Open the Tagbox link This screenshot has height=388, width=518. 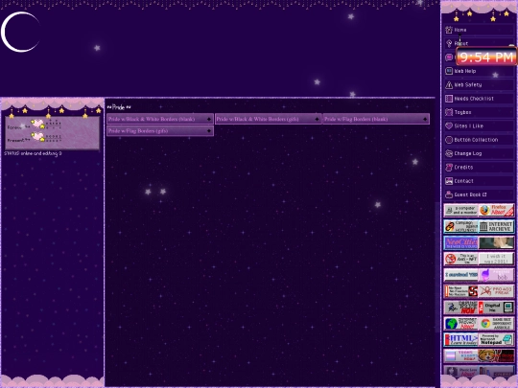(479, 112)
